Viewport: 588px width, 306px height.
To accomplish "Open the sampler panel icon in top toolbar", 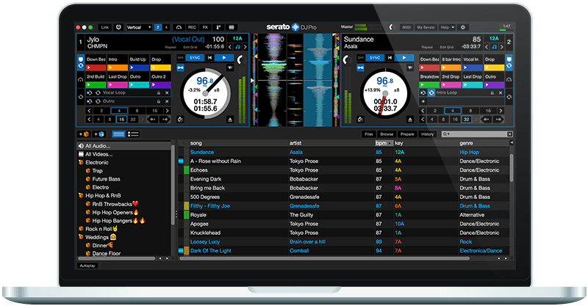I will tap(218, 27).
